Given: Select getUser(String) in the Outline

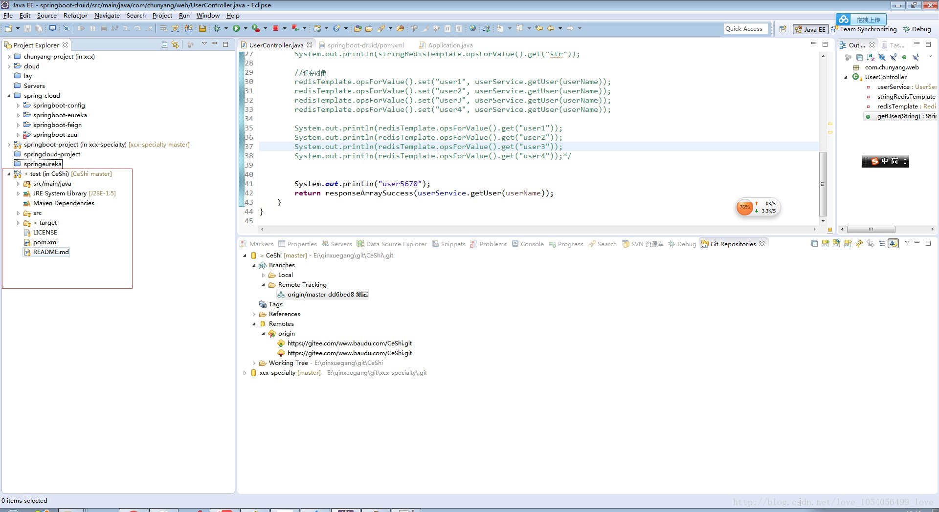Looking at the screenshot, I should 900,116.
